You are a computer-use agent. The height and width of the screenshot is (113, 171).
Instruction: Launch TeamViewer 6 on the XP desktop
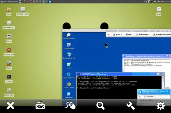69,95
